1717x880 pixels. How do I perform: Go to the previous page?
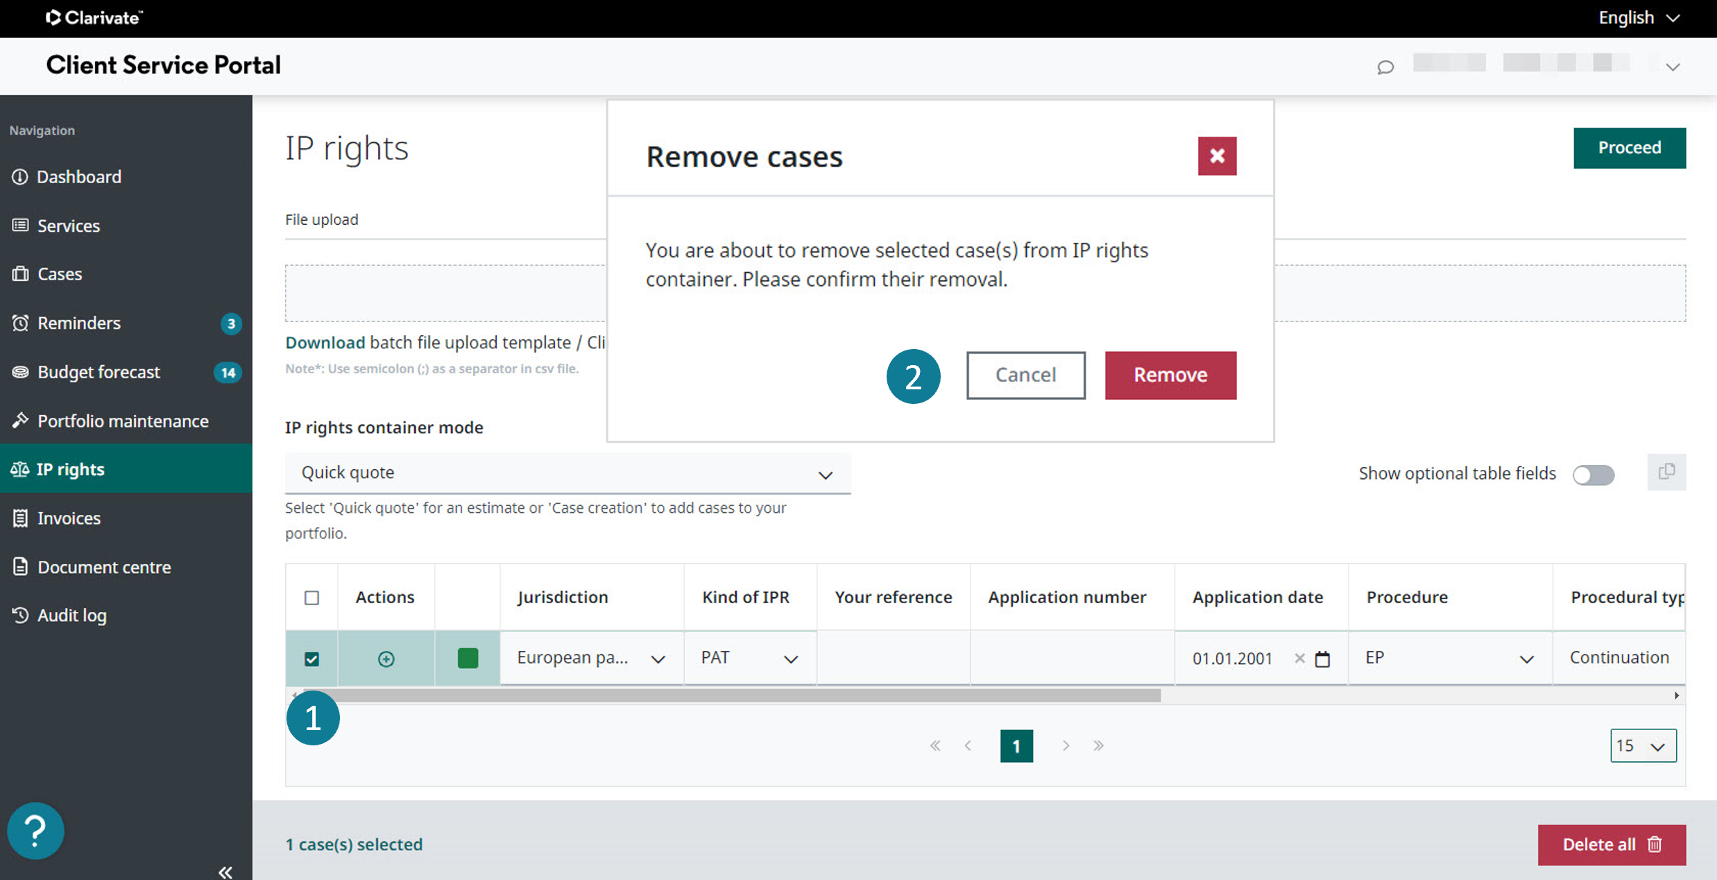968,745
